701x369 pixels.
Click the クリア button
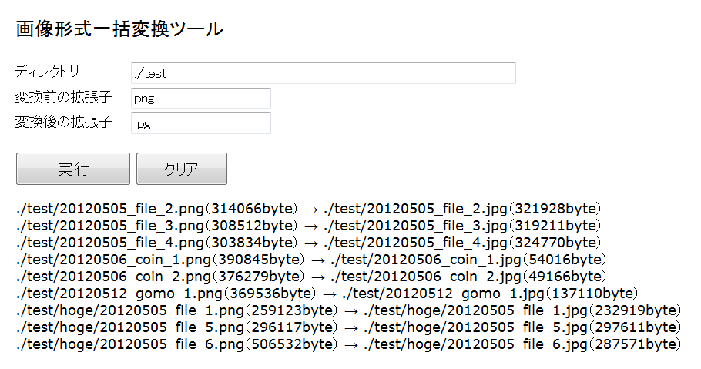coord(182,169)
